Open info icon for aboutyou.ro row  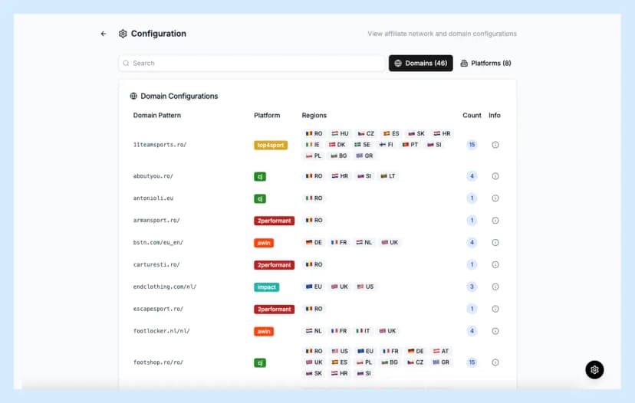click(495, 176)
